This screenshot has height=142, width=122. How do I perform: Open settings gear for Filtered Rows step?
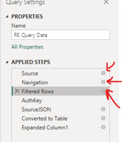103,91
